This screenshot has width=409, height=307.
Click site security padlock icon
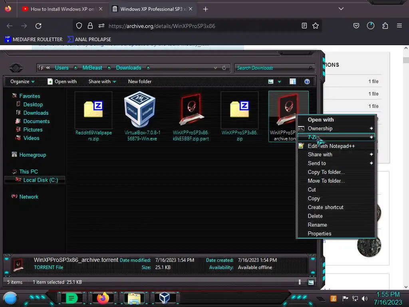pos(90,26)
